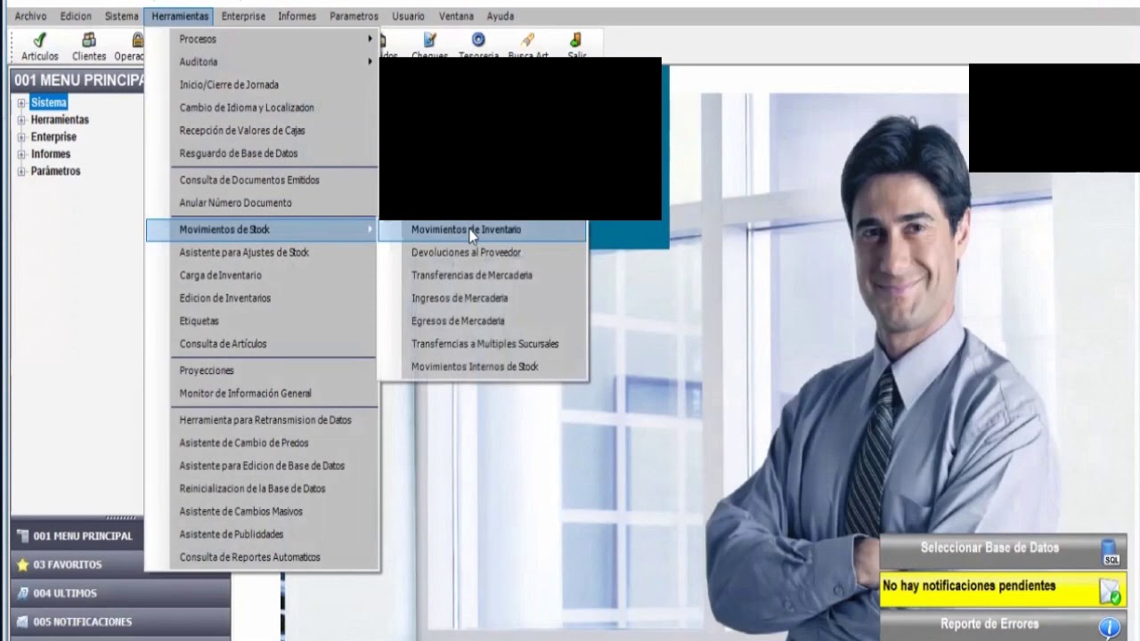Click the blue info icon

pos(1110,628)
